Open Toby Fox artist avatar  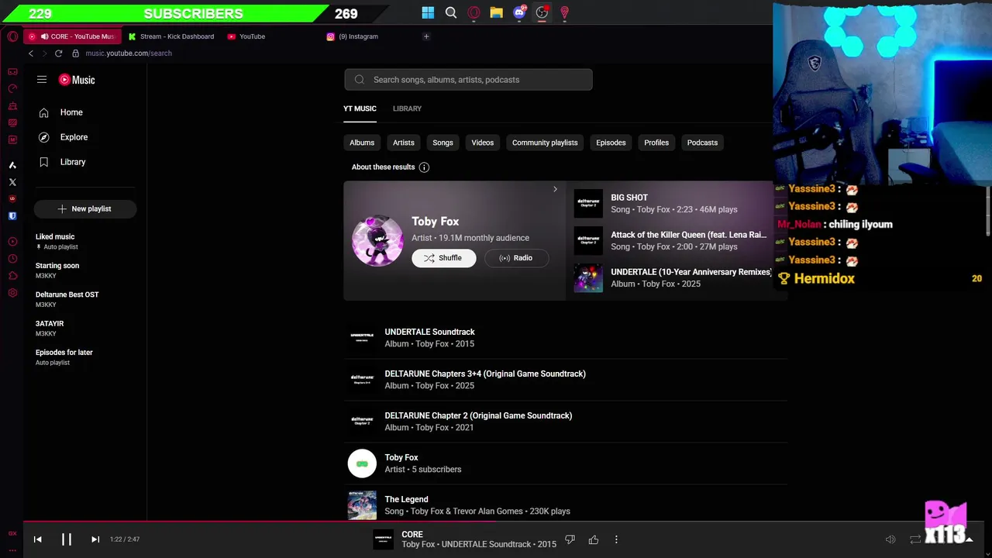point(377,241)
